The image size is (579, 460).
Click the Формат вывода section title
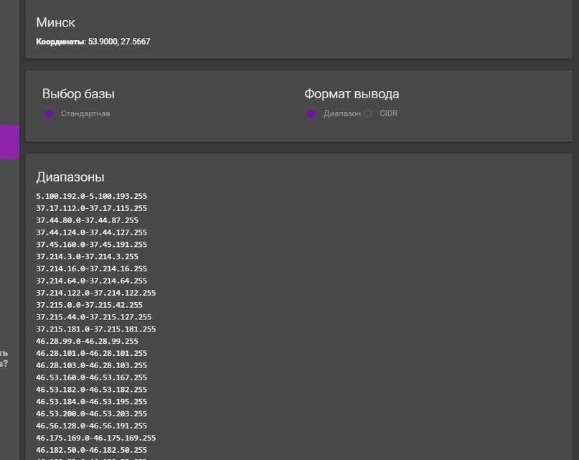[x=352, y=94]
